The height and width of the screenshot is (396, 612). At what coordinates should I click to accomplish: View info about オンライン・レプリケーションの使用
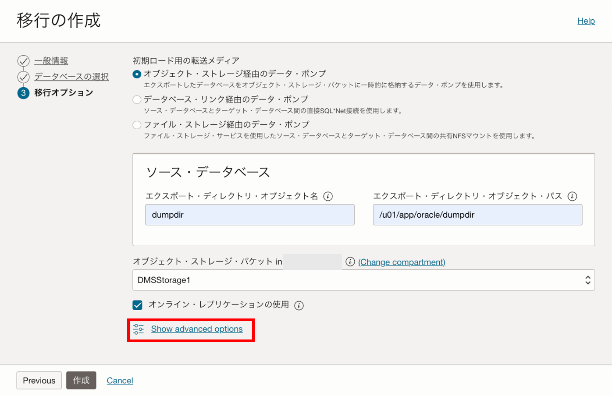click(x=299, y=305)
